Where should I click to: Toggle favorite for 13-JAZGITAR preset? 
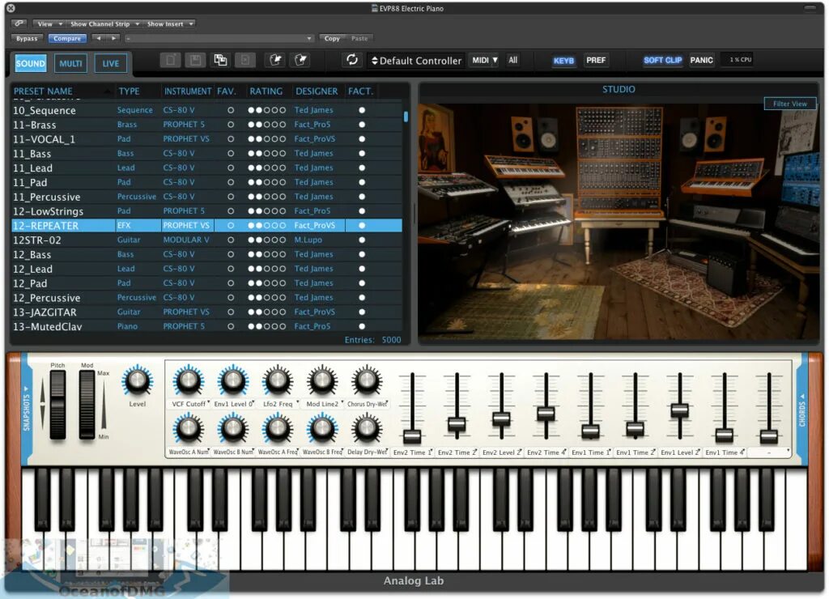pyautogui.click(x=231, y=312)
